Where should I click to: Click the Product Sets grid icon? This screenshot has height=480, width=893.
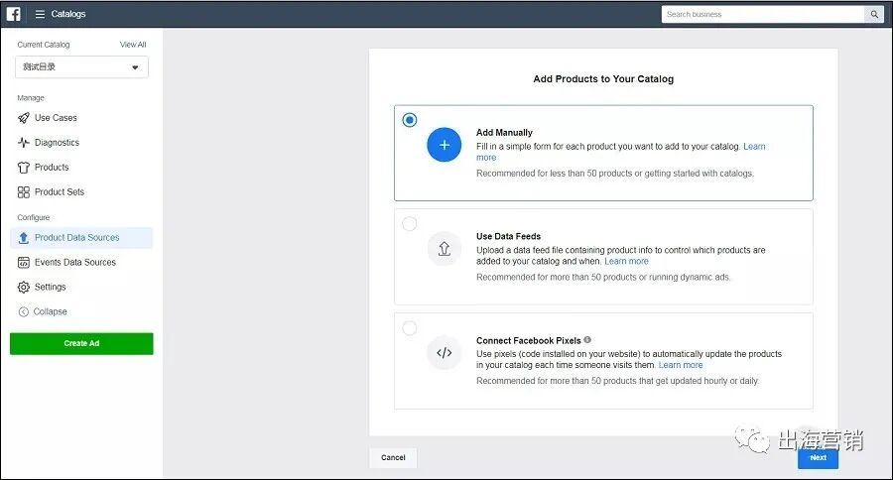[x=24, y=191]
